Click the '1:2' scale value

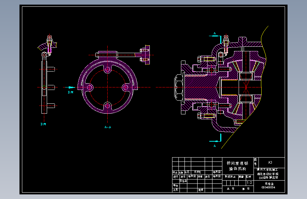tap(249, 183)
